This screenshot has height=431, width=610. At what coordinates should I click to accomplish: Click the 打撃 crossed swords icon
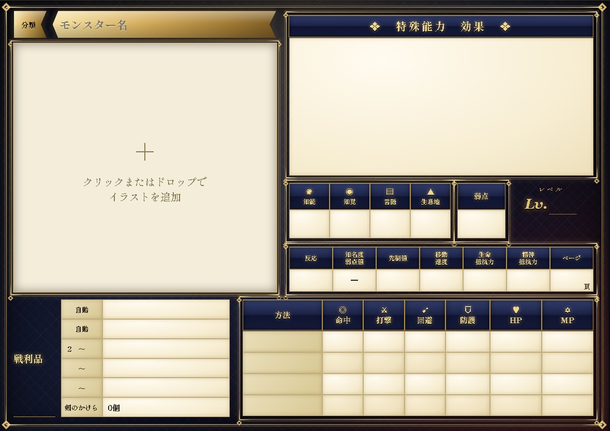tap(384, 310)
